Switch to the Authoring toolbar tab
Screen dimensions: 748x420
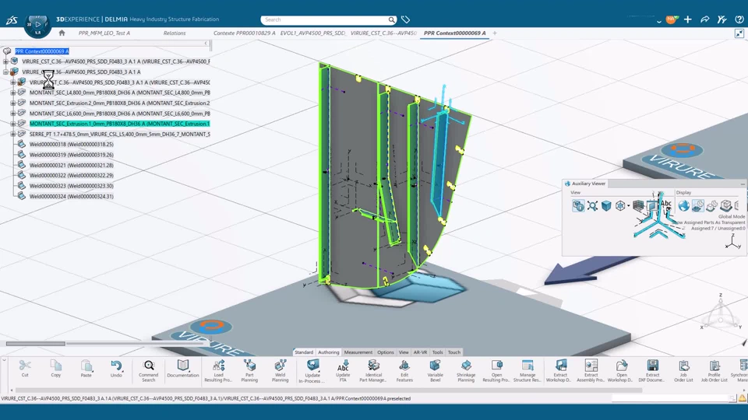coord(329,352)
